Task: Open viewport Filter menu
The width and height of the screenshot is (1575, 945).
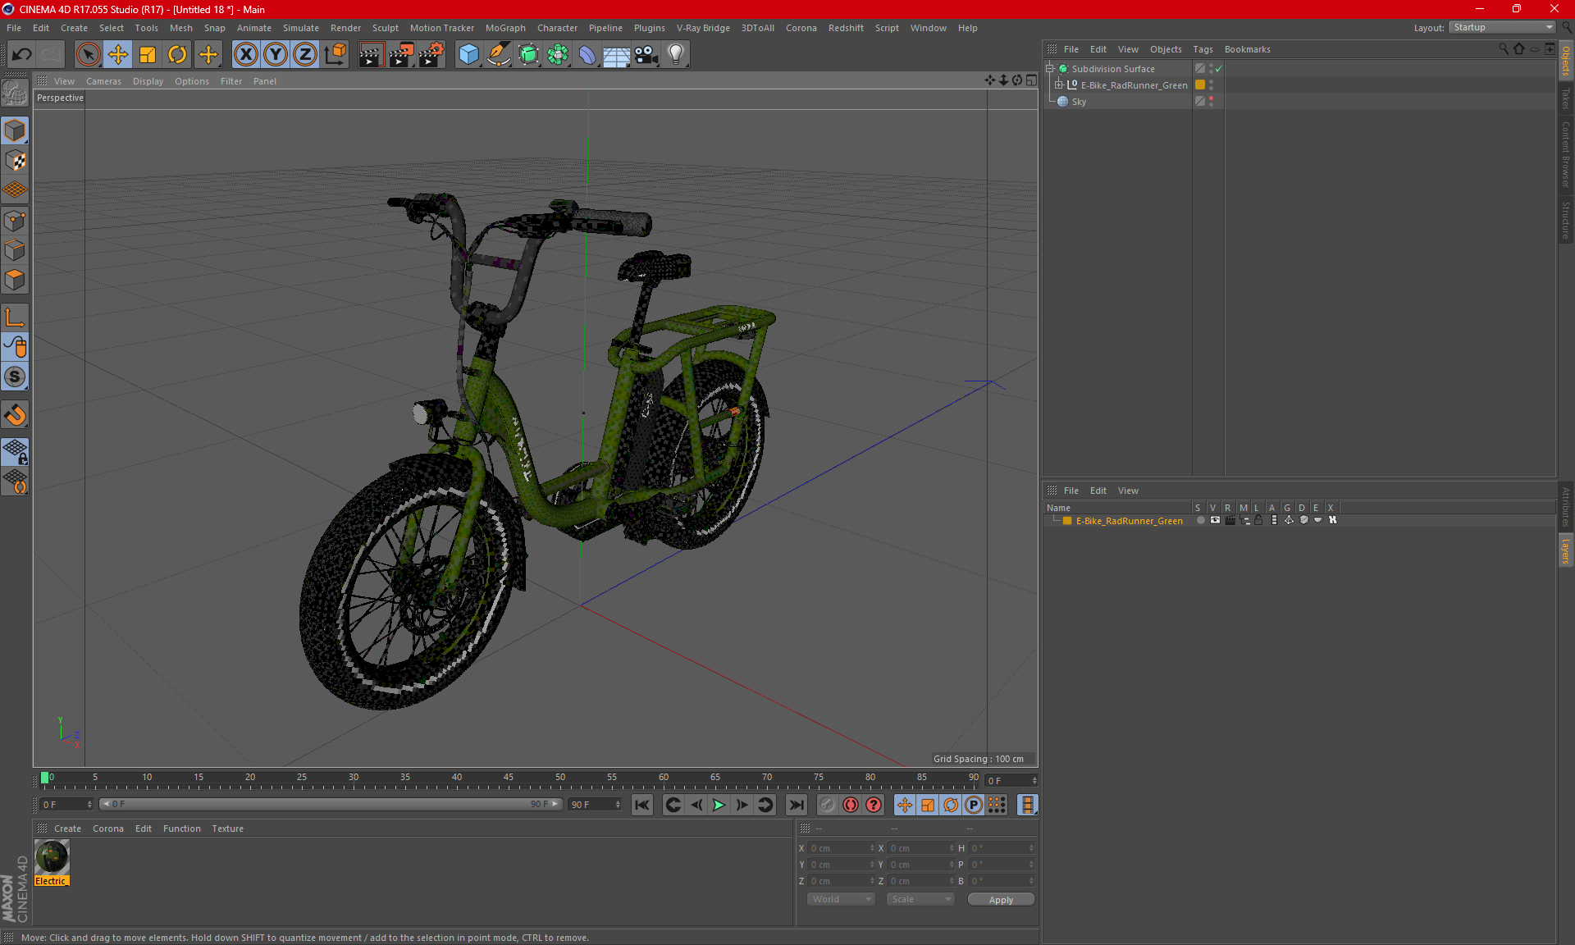Action: 231,81
